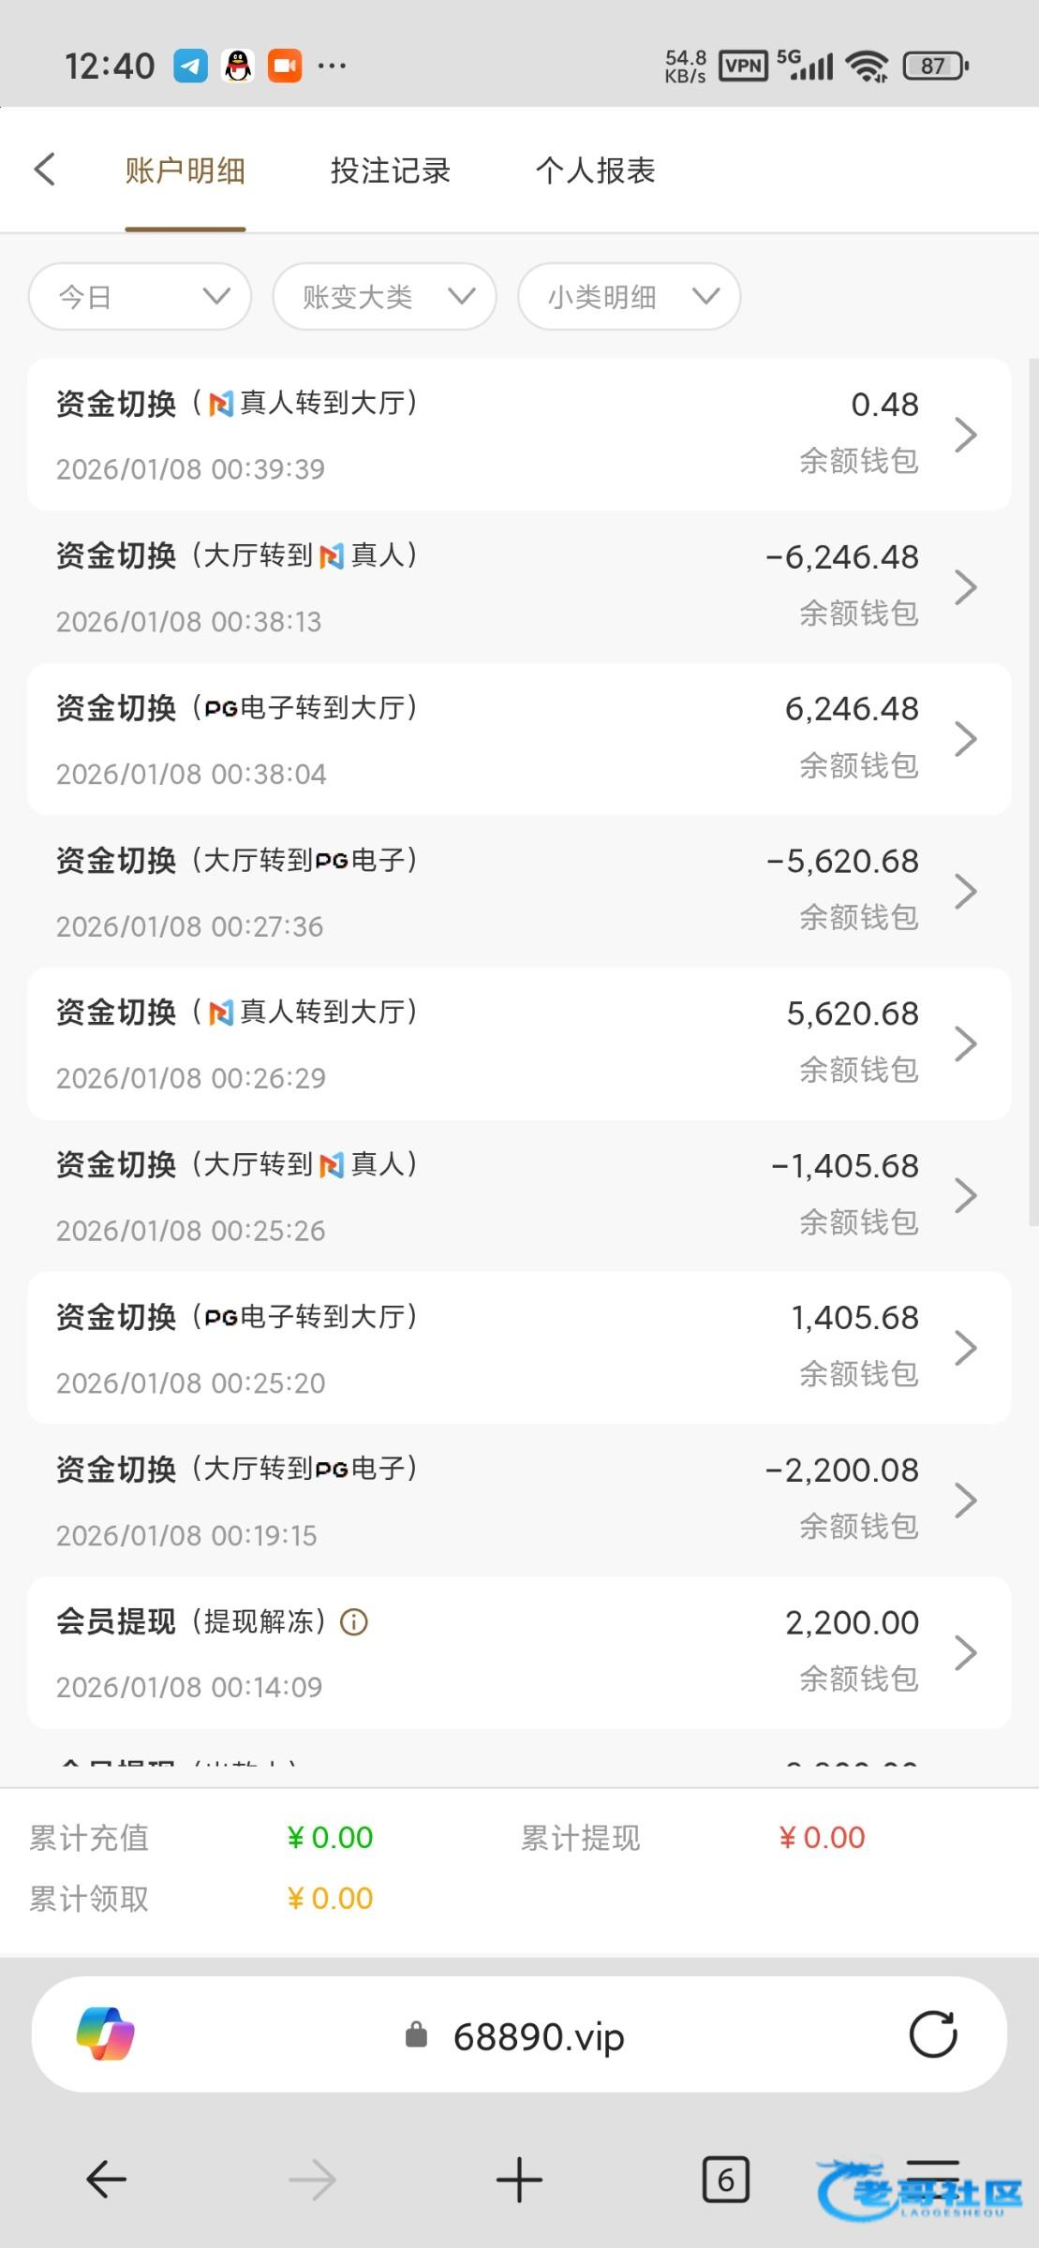Open details chevron for the 0.48 transaction
This screenshot has height=2248, width=1039.
tap(965, 435)
